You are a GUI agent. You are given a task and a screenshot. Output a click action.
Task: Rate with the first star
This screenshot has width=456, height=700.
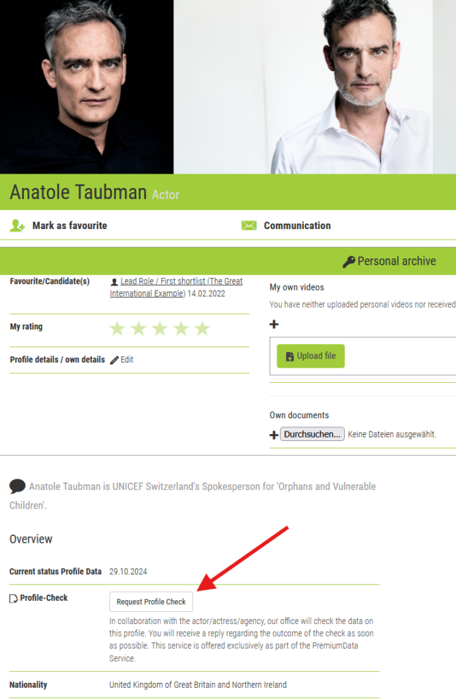coord(117,329)
